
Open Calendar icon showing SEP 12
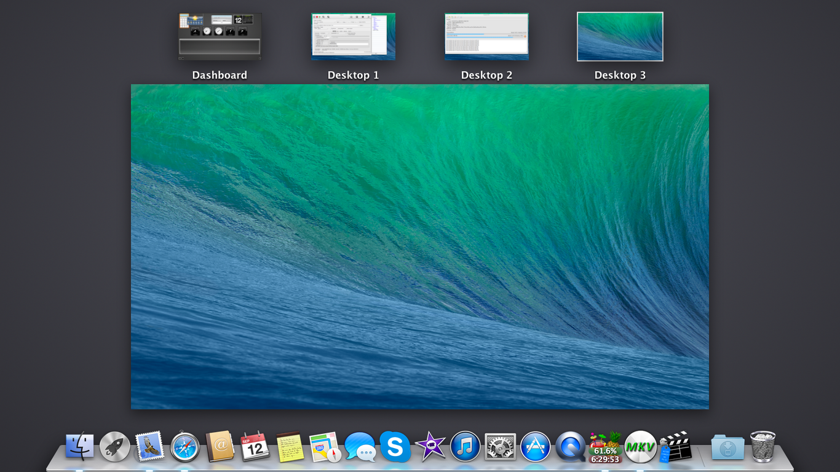(x=255, y=447)
